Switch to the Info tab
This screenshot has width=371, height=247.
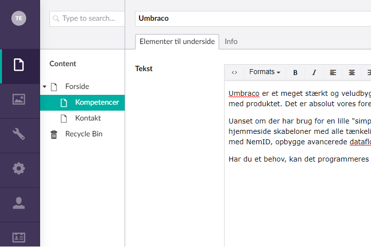pos(231,41)
